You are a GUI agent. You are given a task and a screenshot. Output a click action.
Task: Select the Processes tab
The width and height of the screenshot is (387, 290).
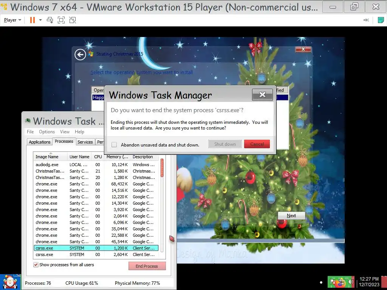[x=64, y=141]
